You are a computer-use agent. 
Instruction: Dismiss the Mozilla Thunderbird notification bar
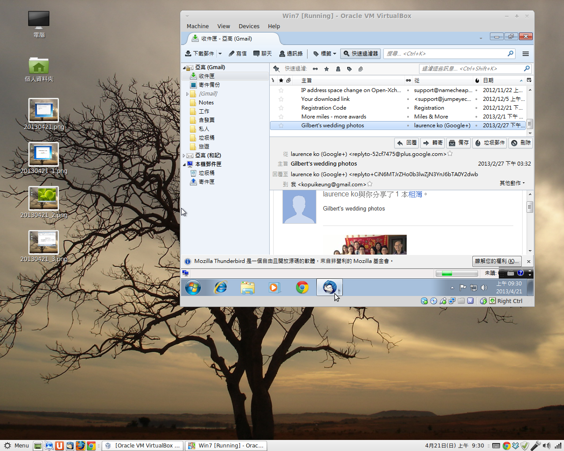point(529,262)
